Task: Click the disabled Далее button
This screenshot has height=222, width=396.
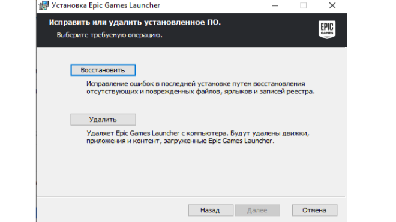Action: [x=257, y=210]
